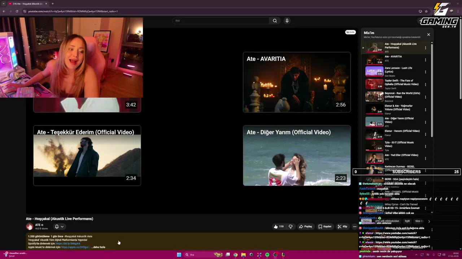The width and height of the screenshot is (462, 259).
Task: Open options for Tyla - IS IT playlist item
Action: (x=425, y=146)
